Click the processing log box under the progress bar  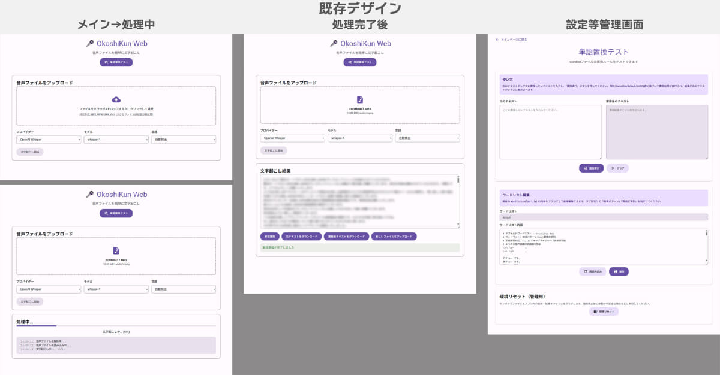(x=116, y=345)
